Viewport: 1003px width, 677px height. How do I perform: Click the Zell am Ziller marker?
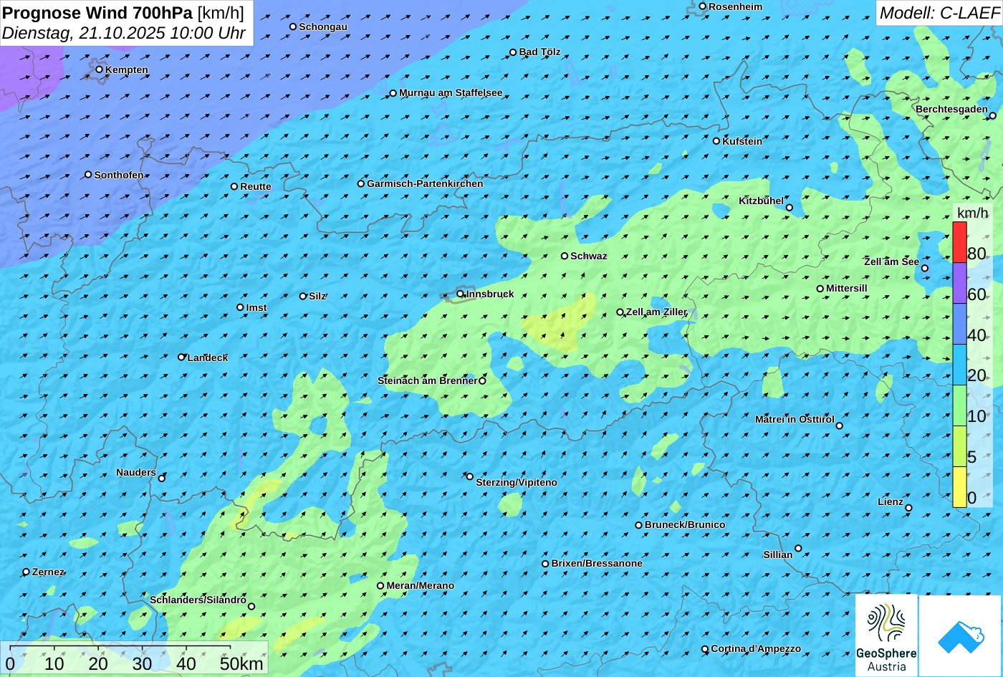tap(620, 312)
